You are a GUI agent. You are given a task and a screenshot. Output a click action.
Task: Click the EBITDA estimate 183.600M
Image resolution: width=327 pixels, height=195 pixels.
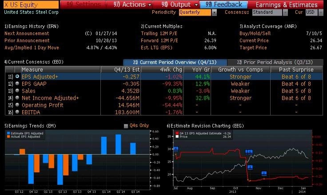127,112
